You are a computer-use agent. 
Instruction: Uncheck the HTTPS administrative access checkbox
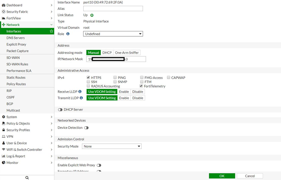[88, 78]
